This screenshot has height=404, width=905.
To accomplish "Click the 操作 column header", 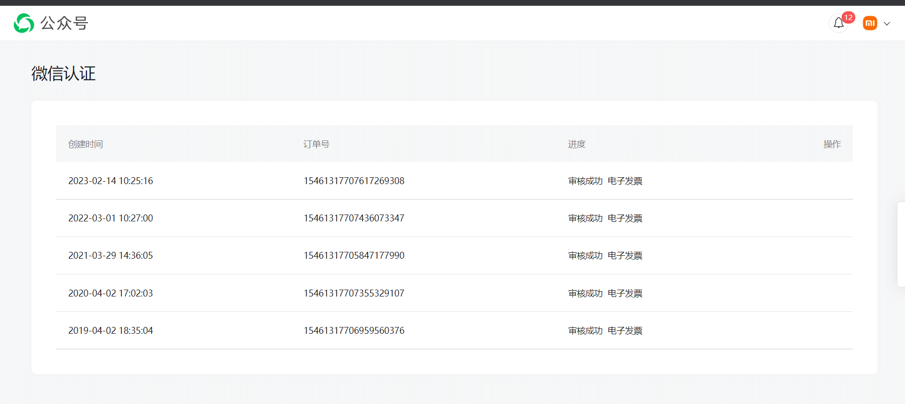I will coord(832,144).
